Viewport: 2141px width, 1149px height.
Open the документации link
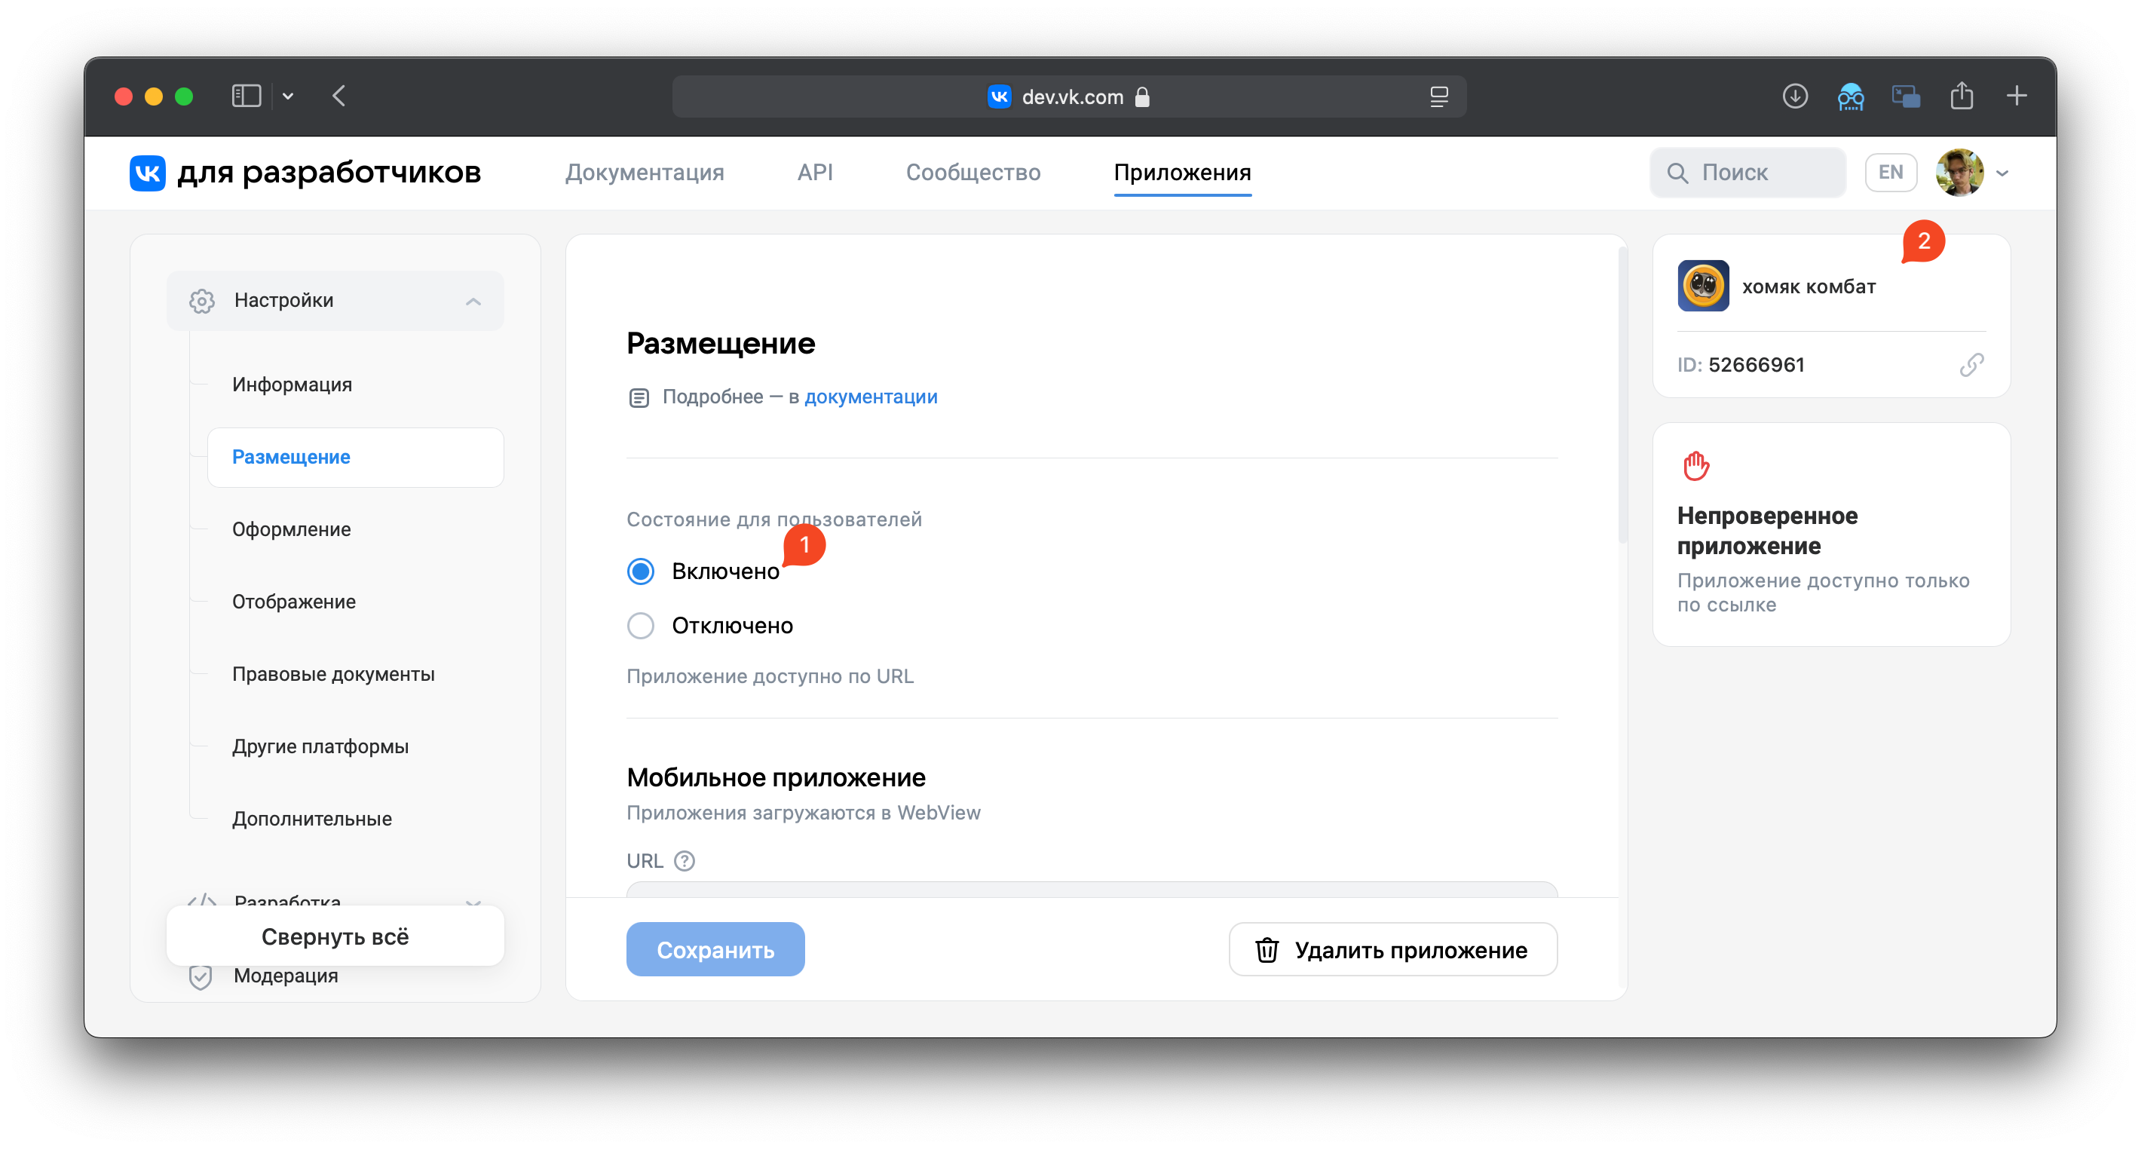coord(870,397)
